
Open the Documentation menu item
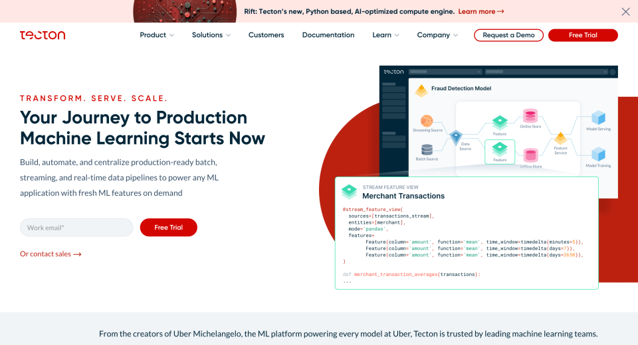328,35
